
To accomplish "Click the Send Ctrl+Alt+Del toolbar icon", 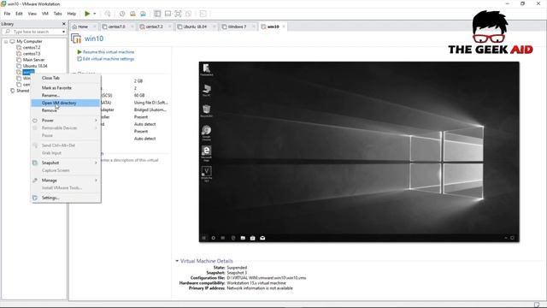I will pos(108,14).
